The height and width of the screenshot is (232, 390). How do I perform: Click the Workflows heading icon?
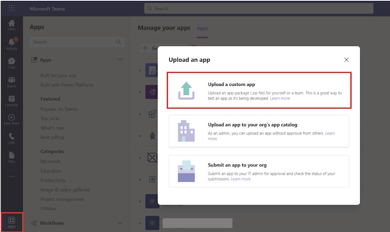(34, 223)
